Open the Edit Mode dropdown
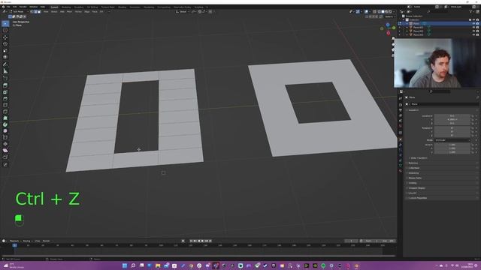This screenshot has width=481, height=270. tap(20, 12)
